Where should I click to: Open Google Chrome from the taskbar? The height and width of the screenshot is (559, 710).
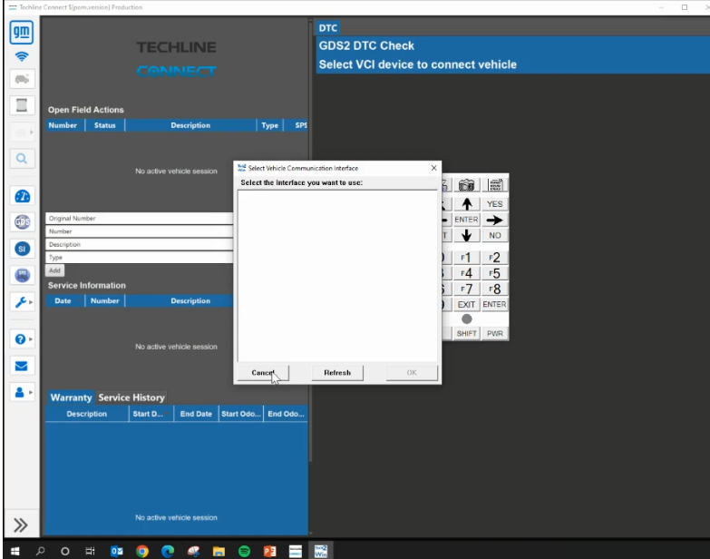142,551
